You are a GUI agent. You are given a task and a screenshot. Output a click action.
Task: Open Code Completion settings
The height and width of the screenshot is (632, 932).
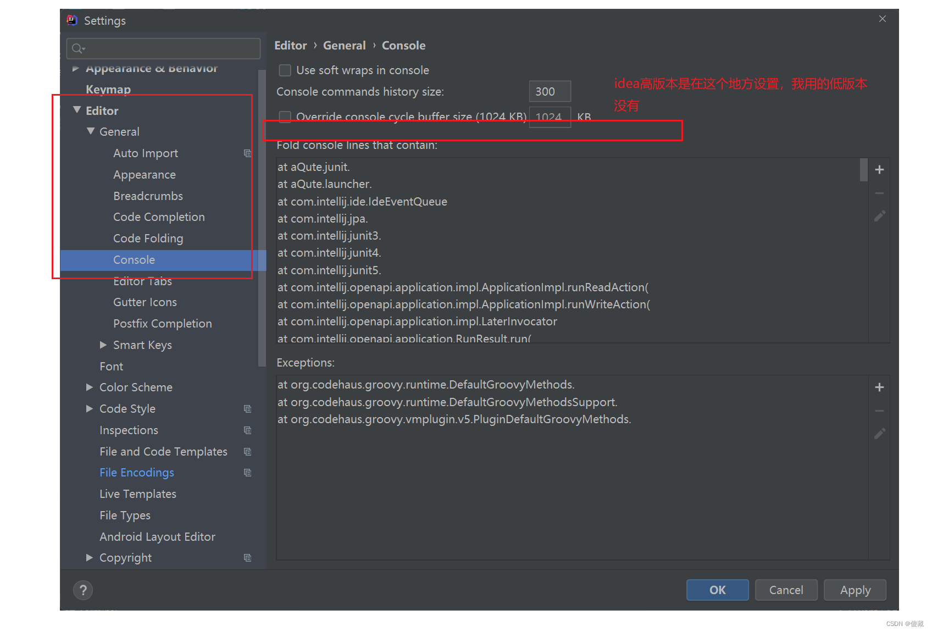pos(159,217)
